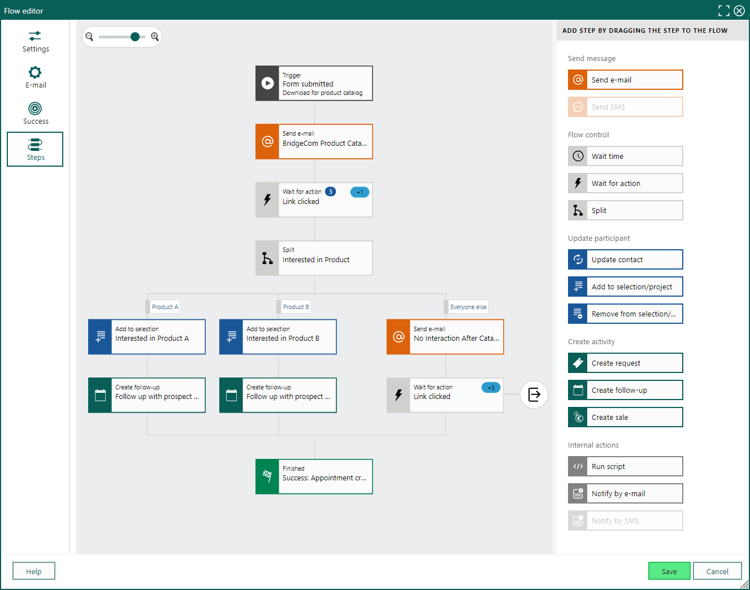The height and width of the screenshot is (590, 750).
Task: Click the Update contact refresh icon
Action: pos(578,259)
